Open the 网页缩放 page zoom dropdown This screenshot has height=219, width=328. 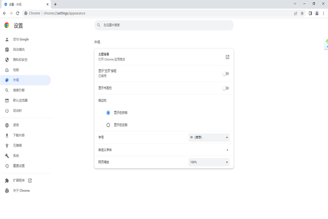click(209, 162)
